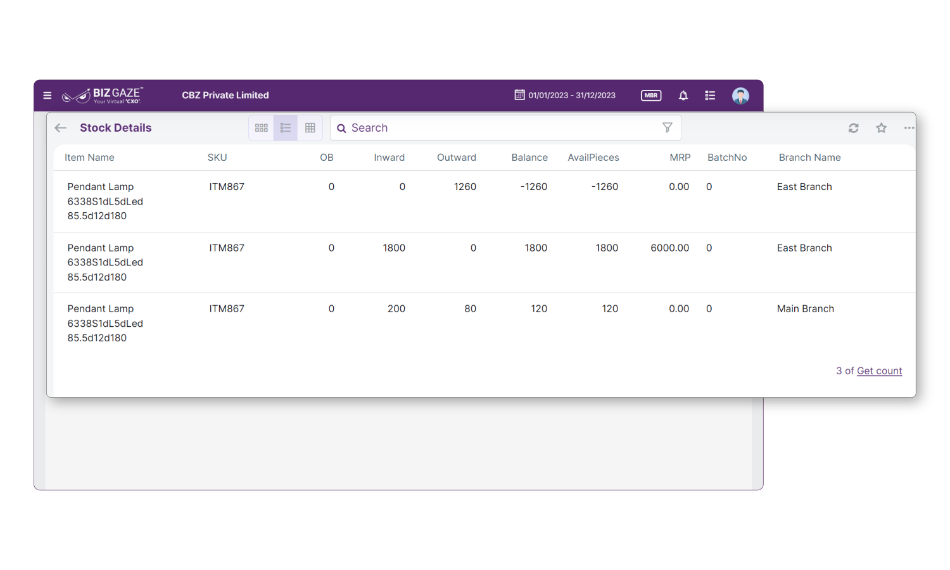Click the search magnifier icon
Screen dimensions: 950x570
coord(341,129)
